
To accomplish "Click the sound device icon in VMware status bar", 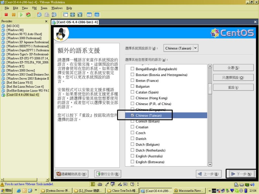I will coord(252,185).
